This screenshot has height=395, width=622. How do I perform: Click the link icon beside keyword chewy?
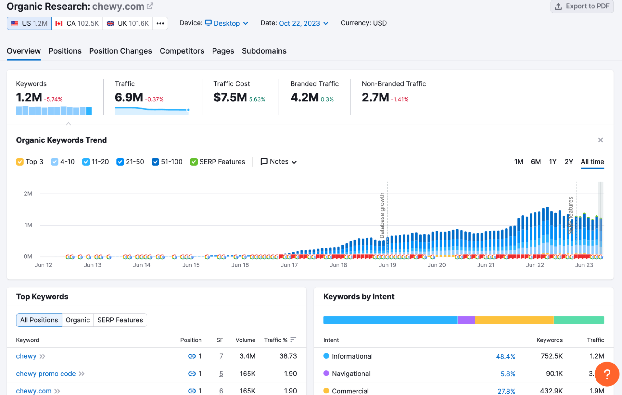tap(192, 356)
